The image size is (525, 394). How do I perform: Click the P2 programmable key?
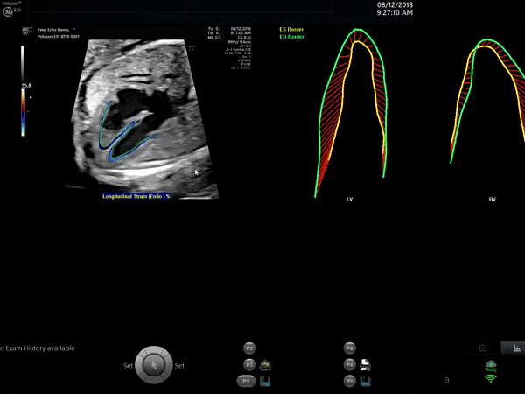349,381
